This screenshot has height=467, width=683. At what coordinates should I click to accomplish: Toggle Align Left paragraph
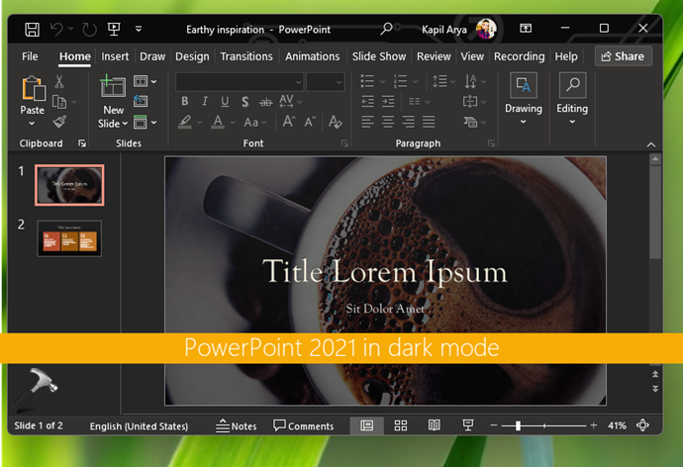pyautogui.click(x=367, y=122)
